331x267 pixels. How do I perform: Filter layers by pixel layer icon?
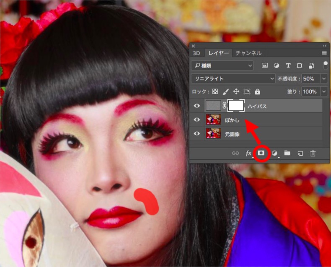(x=264, y=66)
